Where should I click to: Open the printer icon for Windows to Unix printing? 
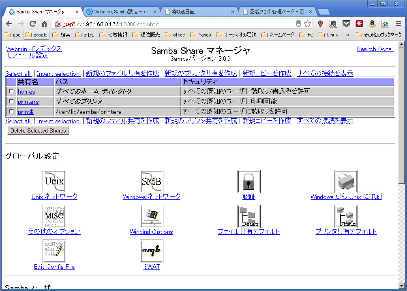pyautogui.click(x=346, y=182)
